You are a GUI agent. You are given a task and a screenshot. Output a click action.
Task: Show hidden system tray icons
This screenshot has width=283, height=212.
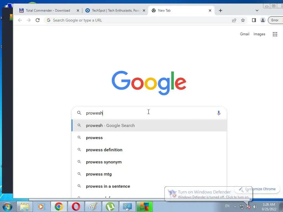[x=235, y=207]
